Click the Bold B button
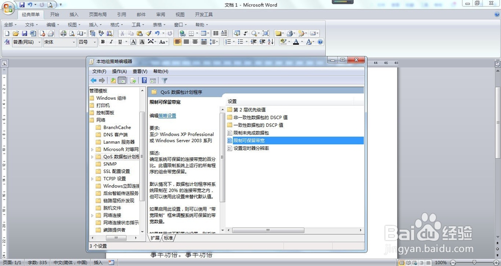This screenshot has width=501, height=266. click(103, 42)
